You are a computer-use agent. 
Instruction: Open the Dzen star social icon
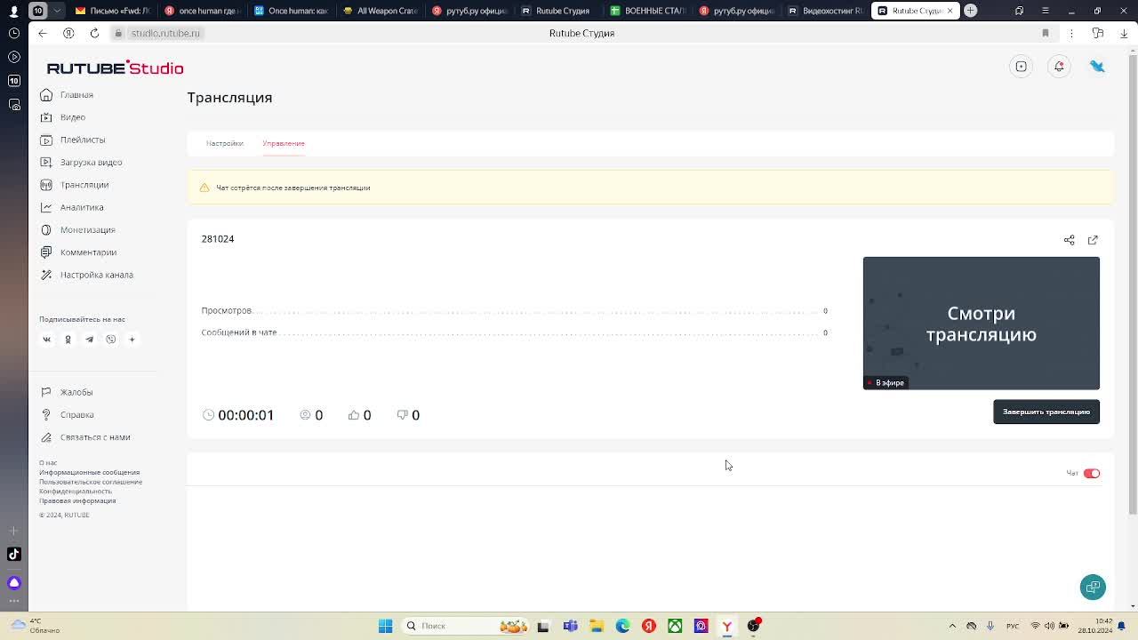[x=132, y=340]
